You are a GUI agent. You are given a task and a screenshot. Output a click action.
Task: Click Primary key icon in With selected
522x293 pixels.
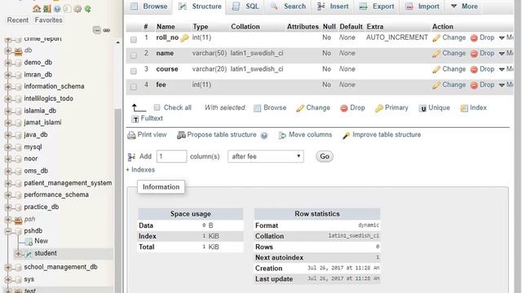(x=378, y=108)
